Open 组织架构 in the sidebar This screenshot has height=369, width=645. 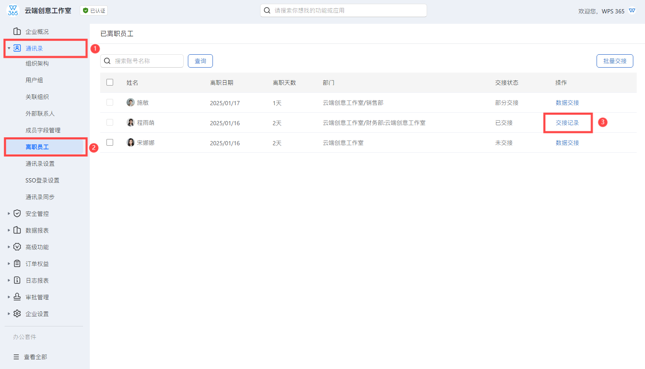[x=37, y=63]
